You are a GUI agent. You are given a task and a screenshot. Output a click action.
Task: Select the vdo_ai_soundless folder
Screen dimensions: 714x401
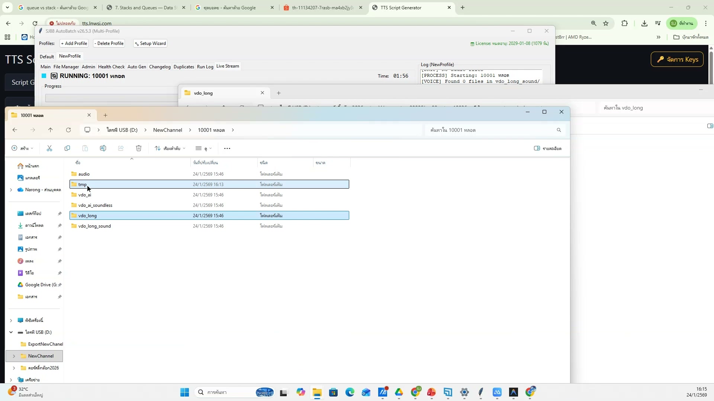click(95, 205)
